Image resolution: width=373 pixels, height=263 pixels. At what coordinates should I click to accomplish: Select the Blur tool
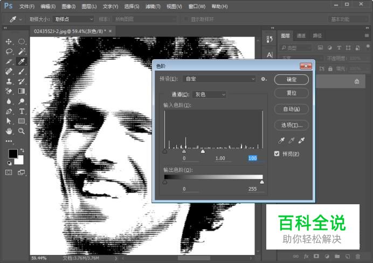tap(9, 101)
